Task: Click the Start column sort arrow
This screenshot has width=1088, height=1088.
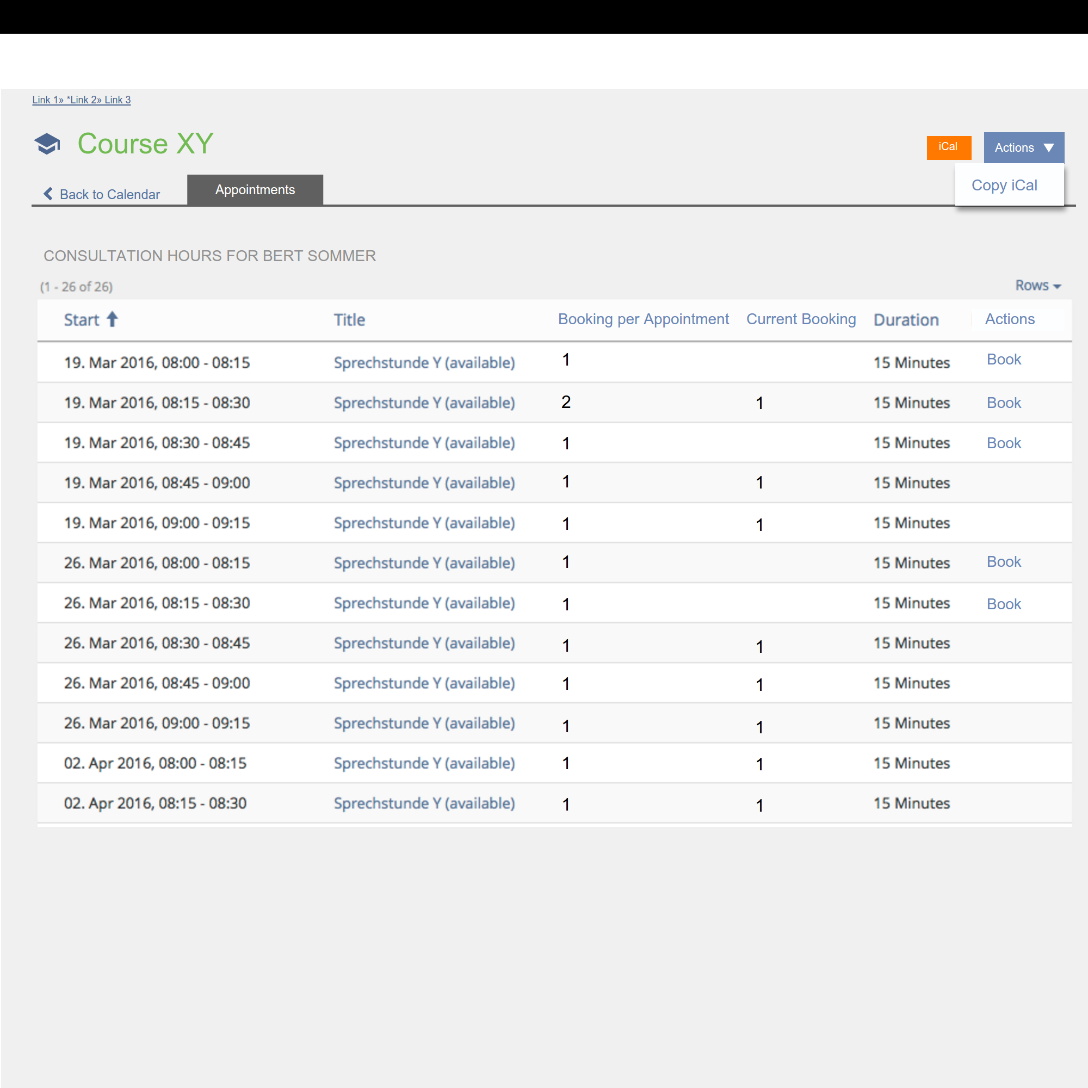Action: pyautogui.click(x=112, y=319)
